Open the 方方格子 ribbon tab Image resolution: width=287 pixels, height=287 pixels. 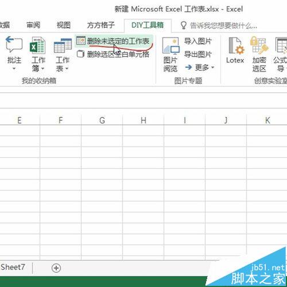click(101, 25)
